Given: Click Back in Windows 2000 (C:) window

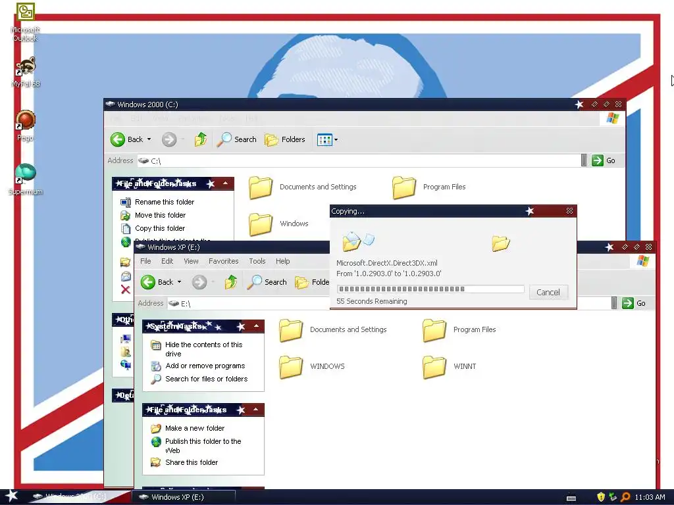Looking at the screenshot, I should (x=127, y=139).
